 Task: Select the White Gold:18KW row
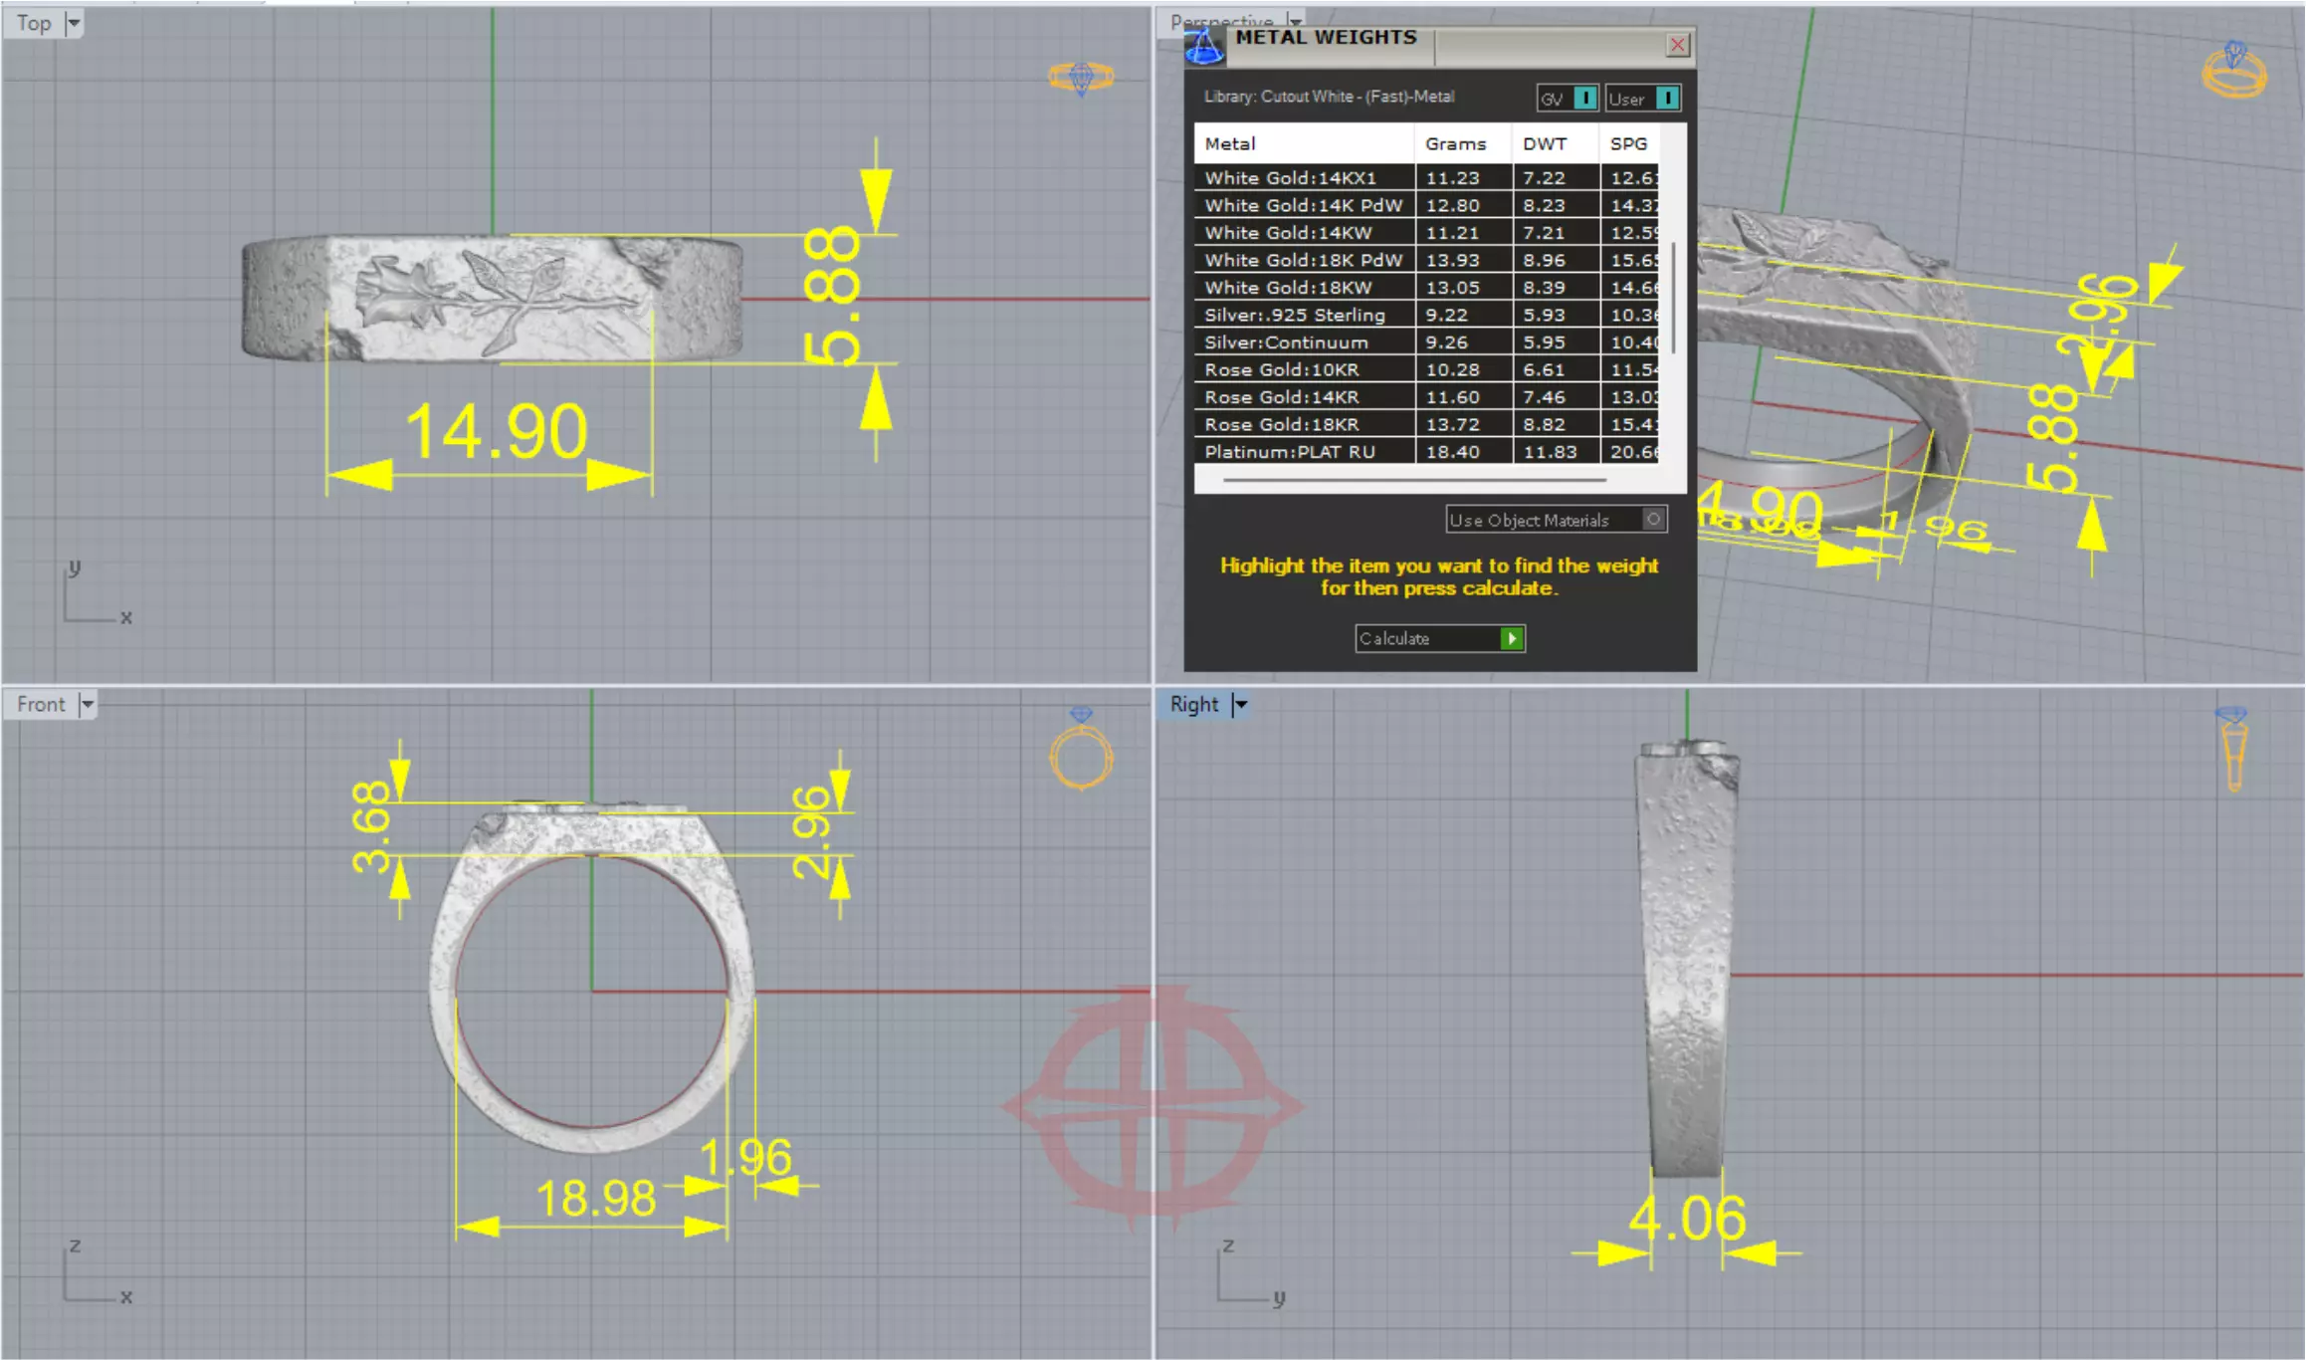pos(1426,287)
